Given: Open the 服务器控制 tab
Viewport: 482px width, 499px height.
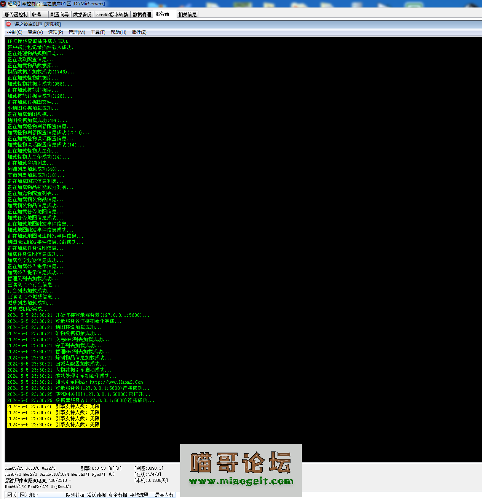Looking at the screenshot, I should click(16, 14).
